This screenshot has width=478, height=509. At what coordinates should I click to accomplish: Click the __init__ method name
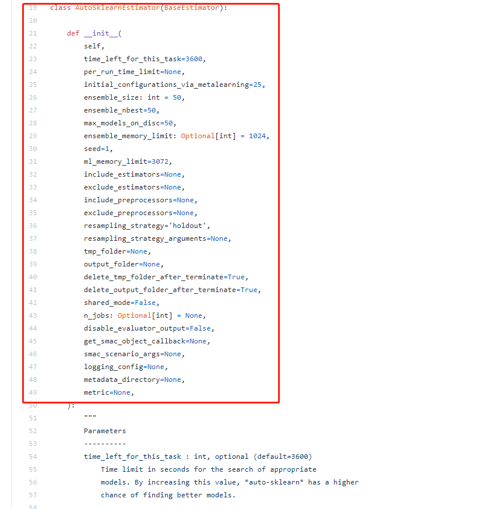(x=101, y=33)
